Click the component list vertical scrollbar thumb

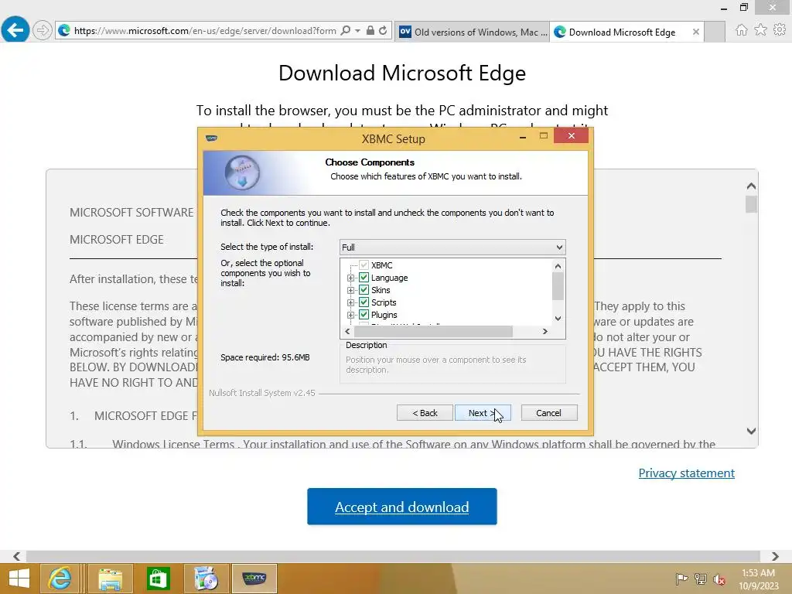point(558,286)
